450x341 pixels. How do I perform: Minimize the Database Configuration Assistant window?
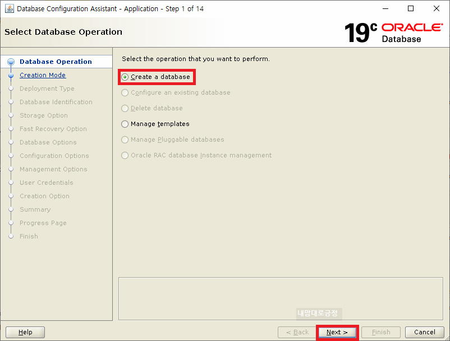pos(385,8)
